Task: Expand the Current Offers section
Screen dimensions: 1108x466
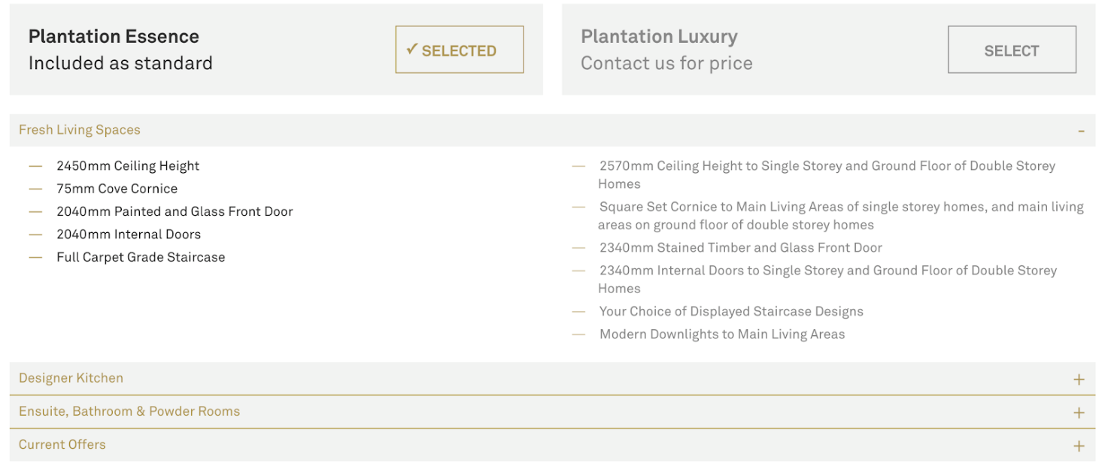Action: pos(552,445)
